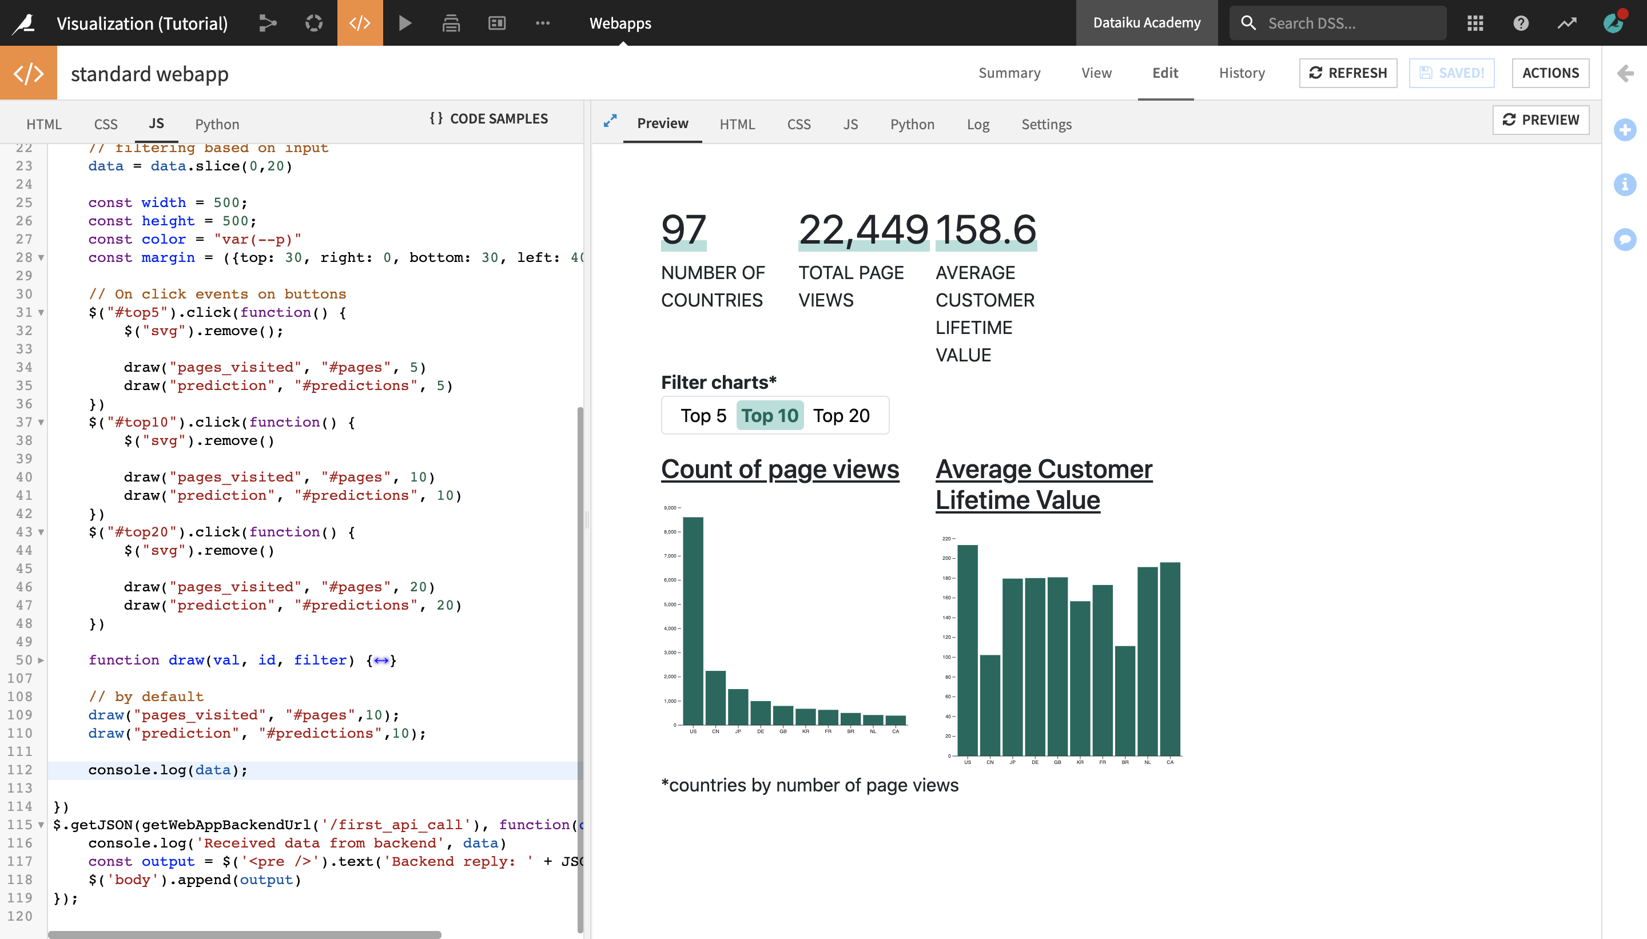Select the Top 20 filter button

coord(842,415)
